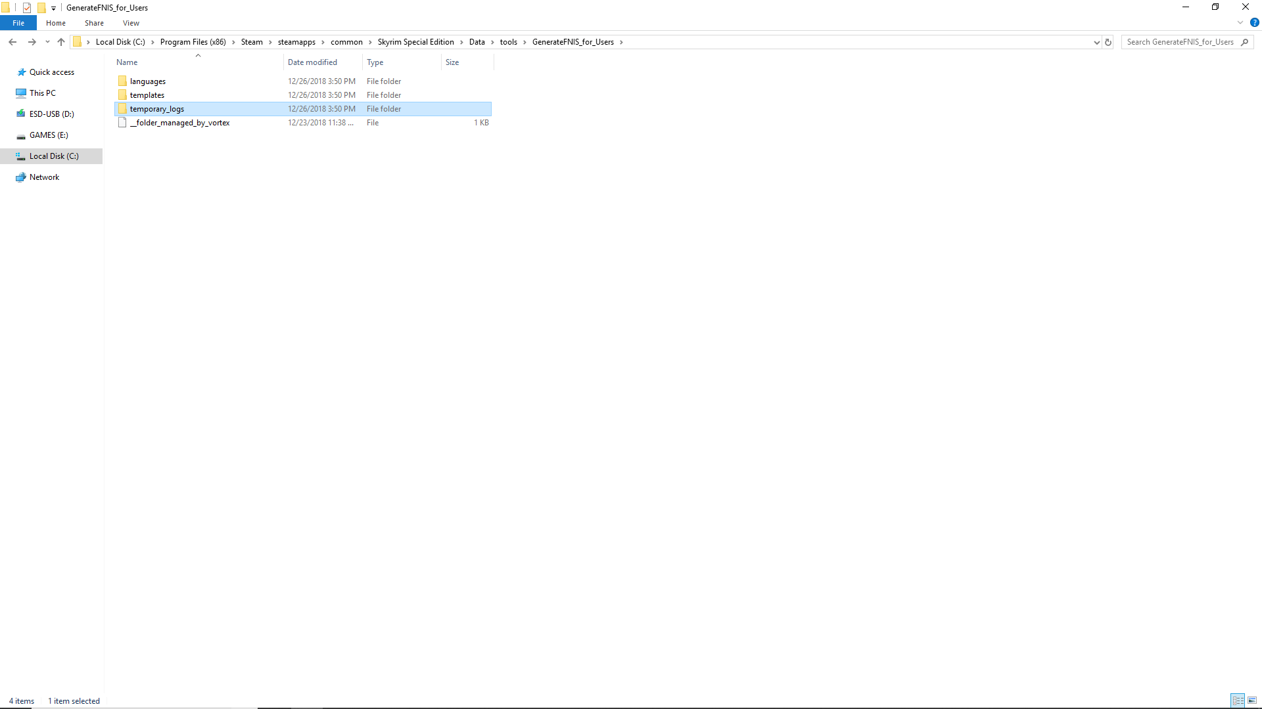This screenshot has height=709, width=1262.
Task: Expand chevron after Steam breadcrumb
Action: (270, 42)
